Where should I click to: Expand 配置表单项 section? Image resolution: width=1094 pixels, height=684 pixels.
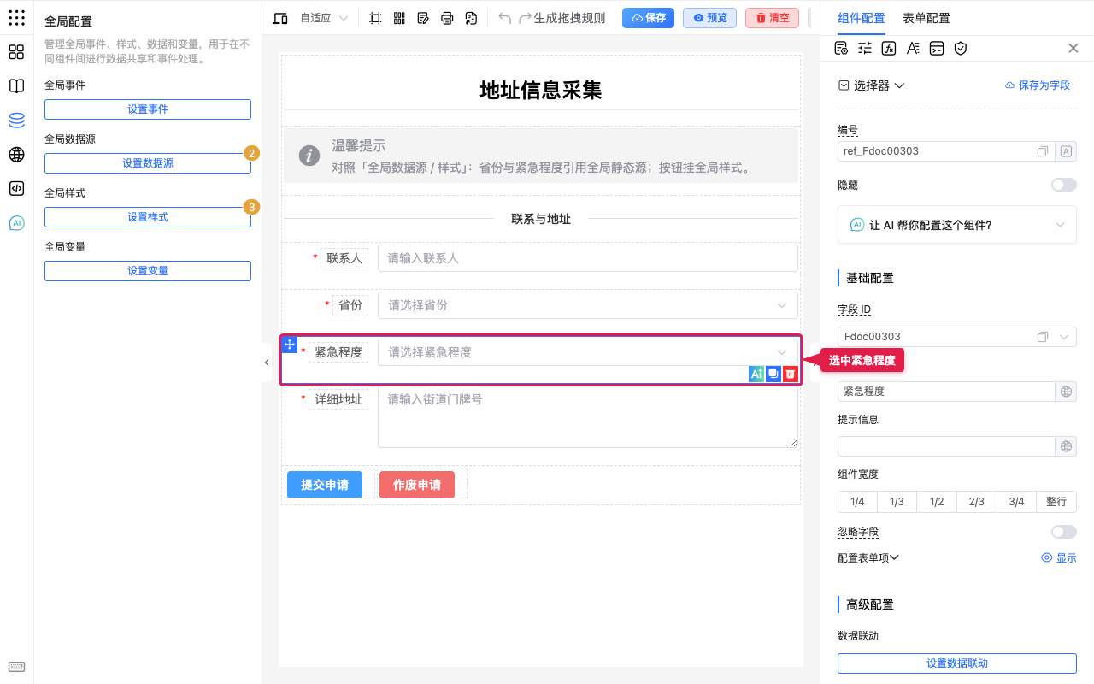[x=868, y=557]
